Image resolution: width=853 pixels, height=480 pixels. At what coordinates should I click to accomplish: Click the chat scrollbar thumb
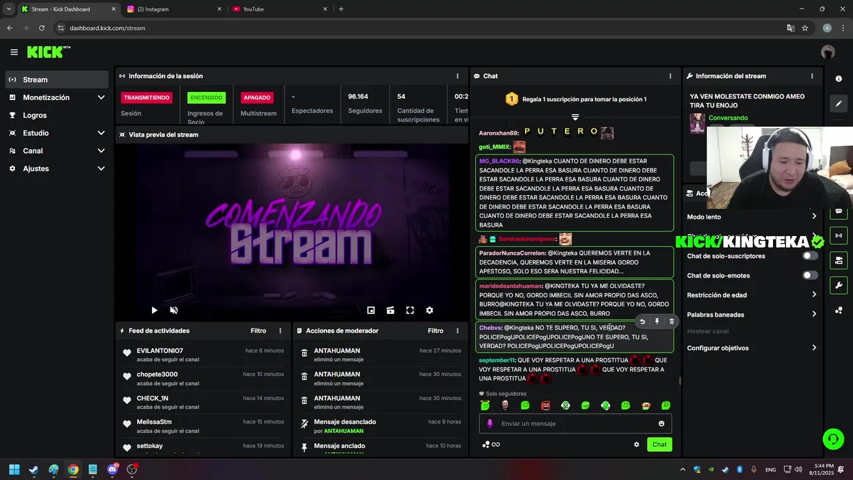pyautogui.click(x=680, y=381)
